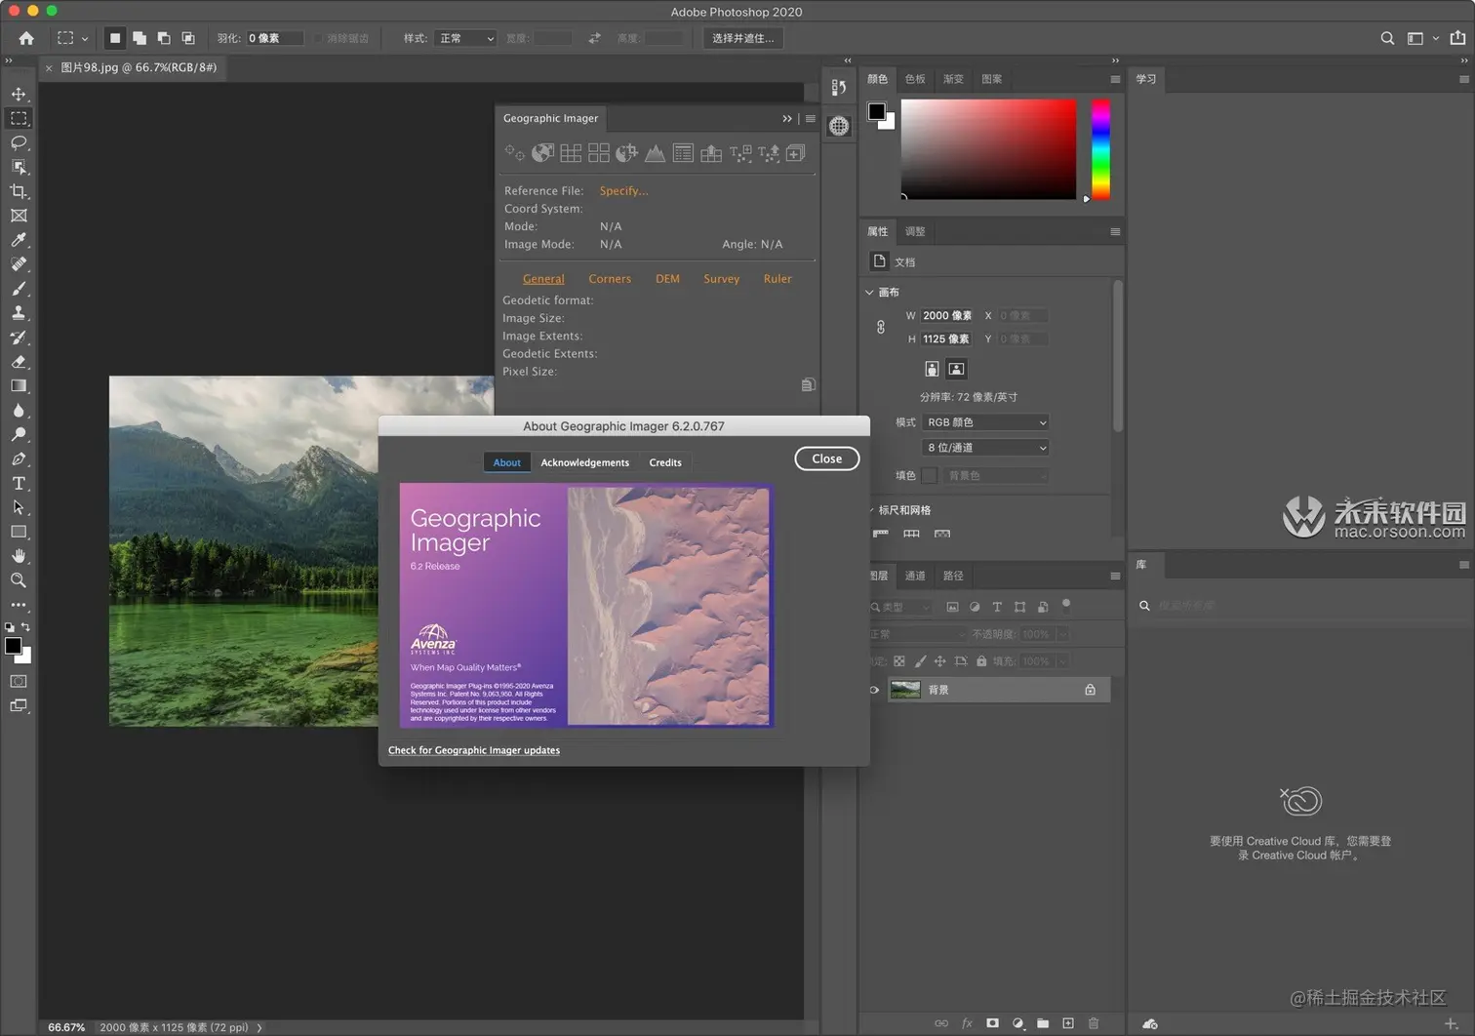Screen dimensions: 1475x1036
Task: Open the marquee tool preset dropdown arrow
Action: click(x=85, y=39)
